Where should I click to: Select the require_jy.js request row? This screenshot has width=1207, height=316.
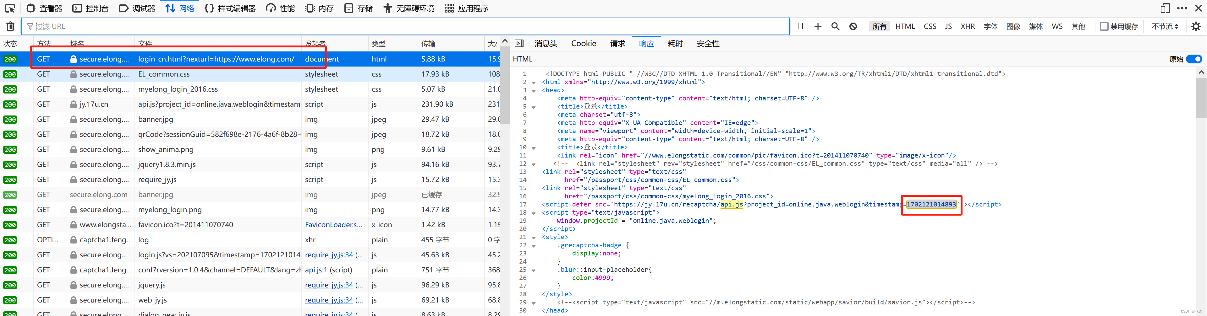click(250, 179)
